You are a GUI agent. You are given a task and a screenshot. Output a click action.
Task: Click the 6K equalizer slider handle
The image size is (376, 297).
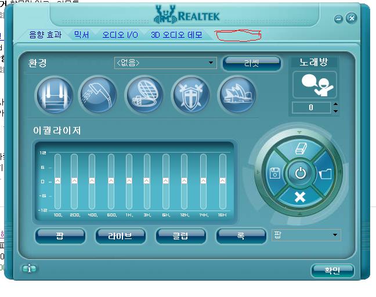165,180
